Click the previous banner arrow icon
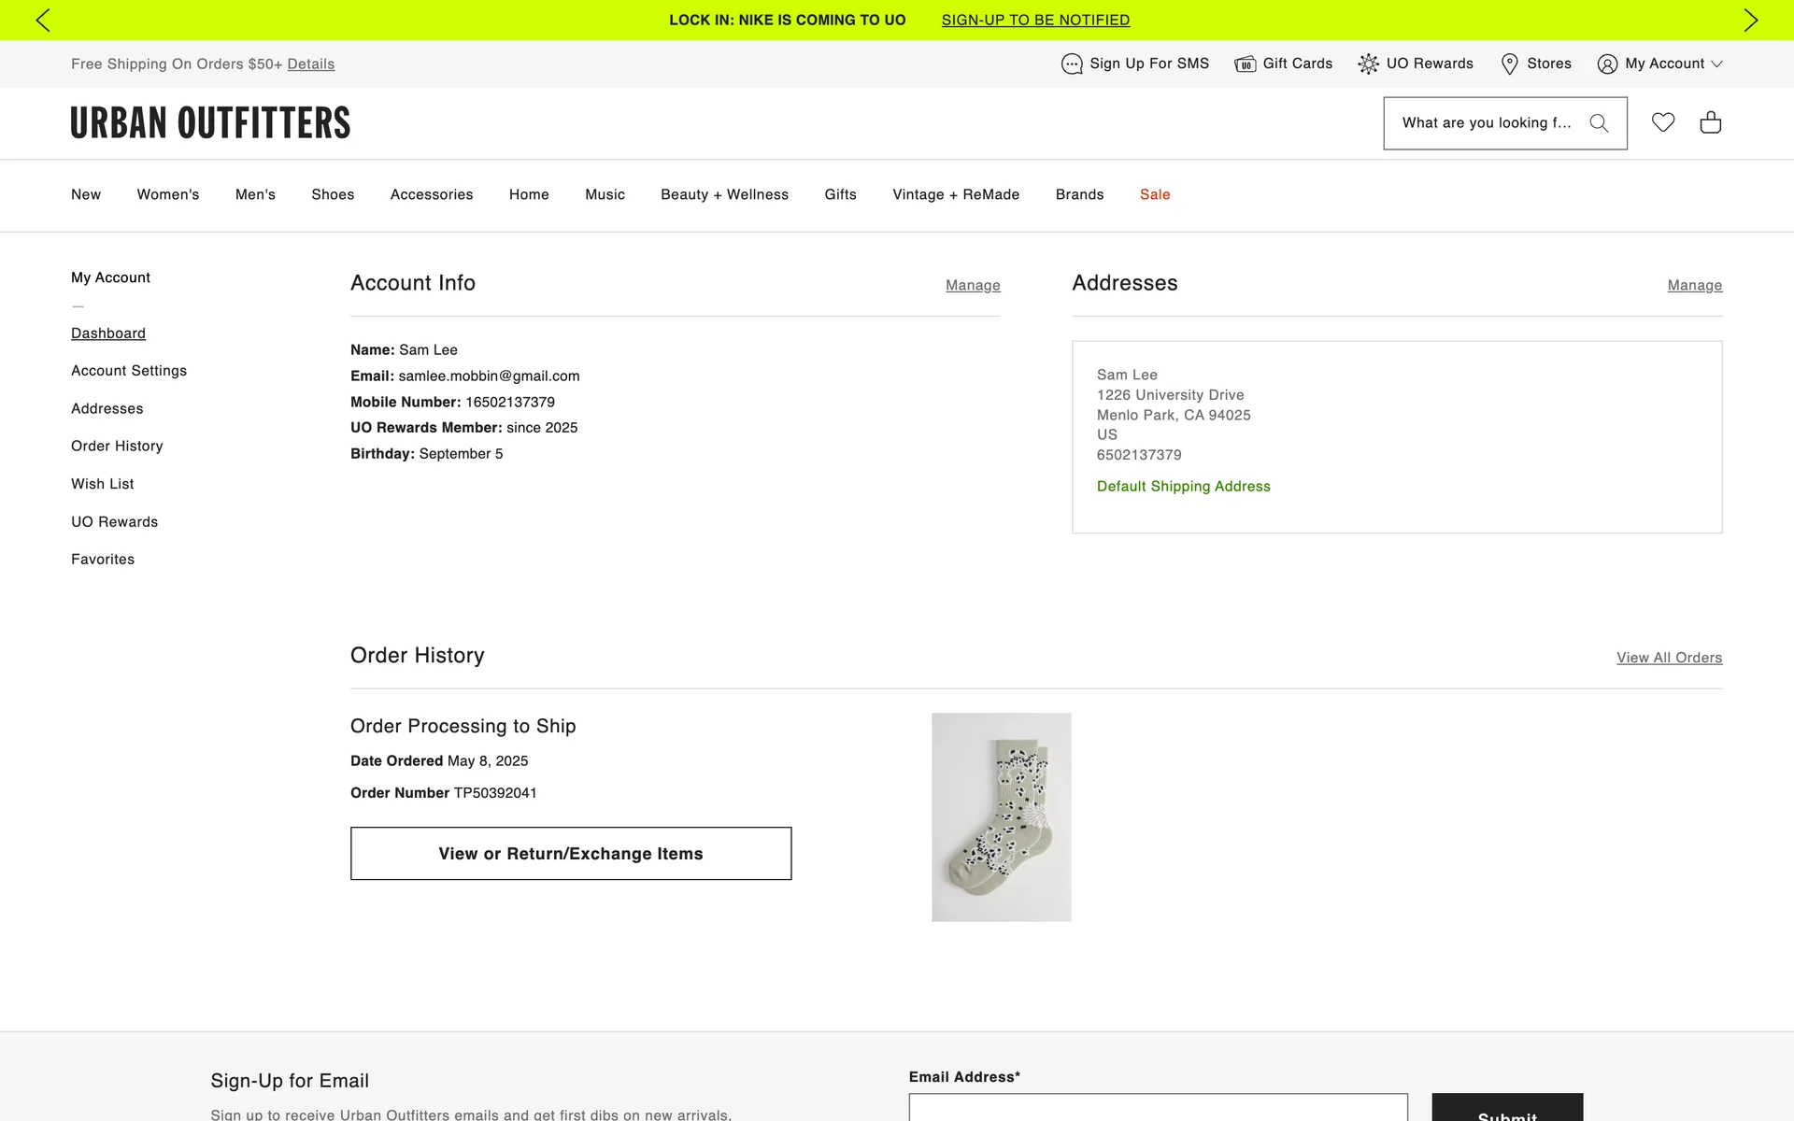This screenshot has width=1794, height=1121. pos(43,21)
